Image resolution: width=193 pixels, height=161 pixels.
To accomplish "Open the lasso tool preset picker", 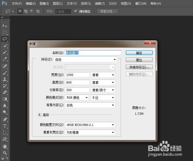I will pos(13,11).
